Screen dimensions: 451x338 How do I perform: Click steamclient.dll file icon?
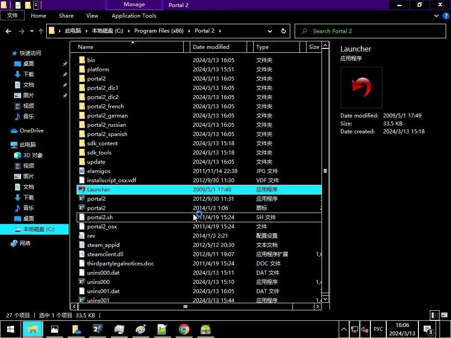[82, 254]
